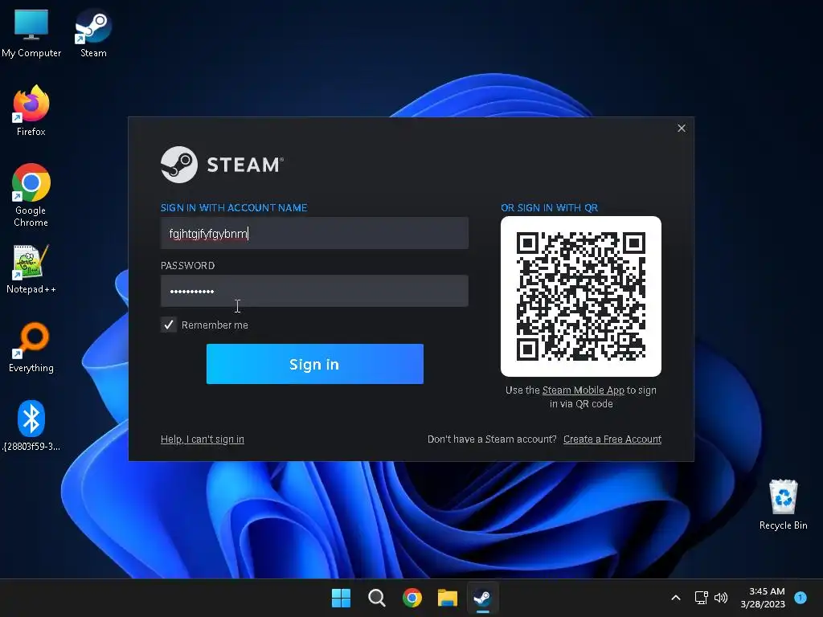Open the Steam Mobile App link
This screenshot has width=823, height=617.
coord(583,390)
